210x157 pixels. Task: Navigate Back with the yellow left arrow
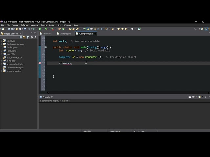pos(126,29)
